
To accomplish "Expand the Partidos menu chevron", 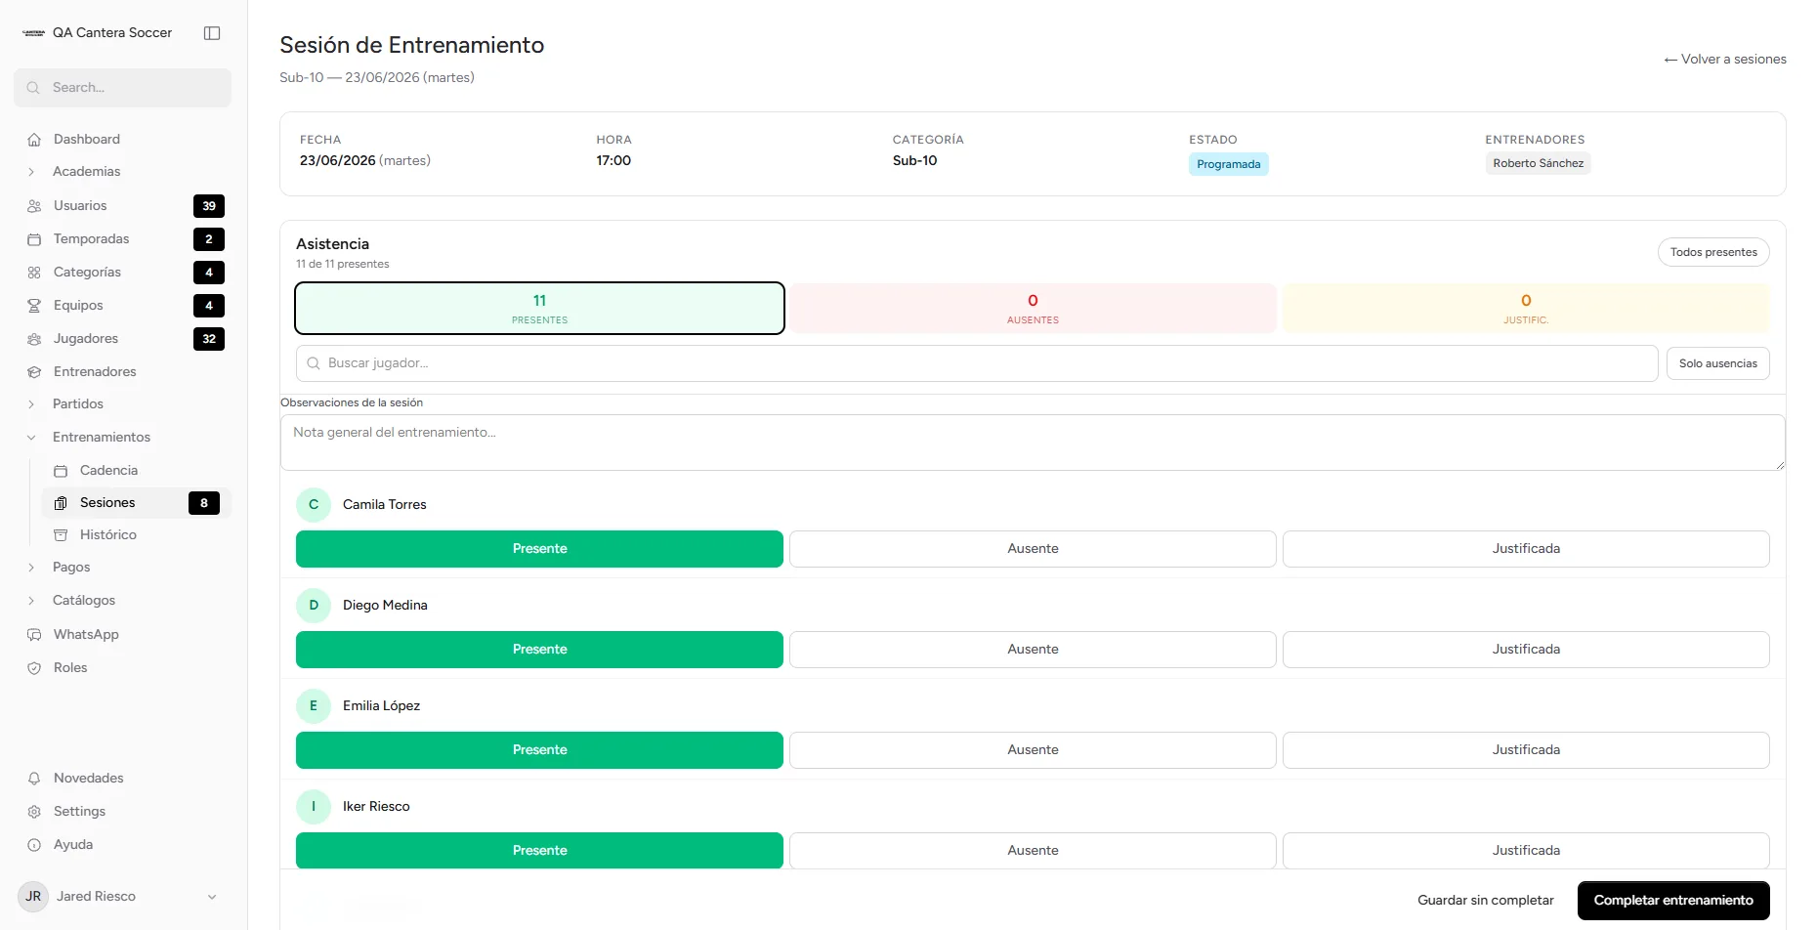I will pyautogui.click(x=31, y=404).
